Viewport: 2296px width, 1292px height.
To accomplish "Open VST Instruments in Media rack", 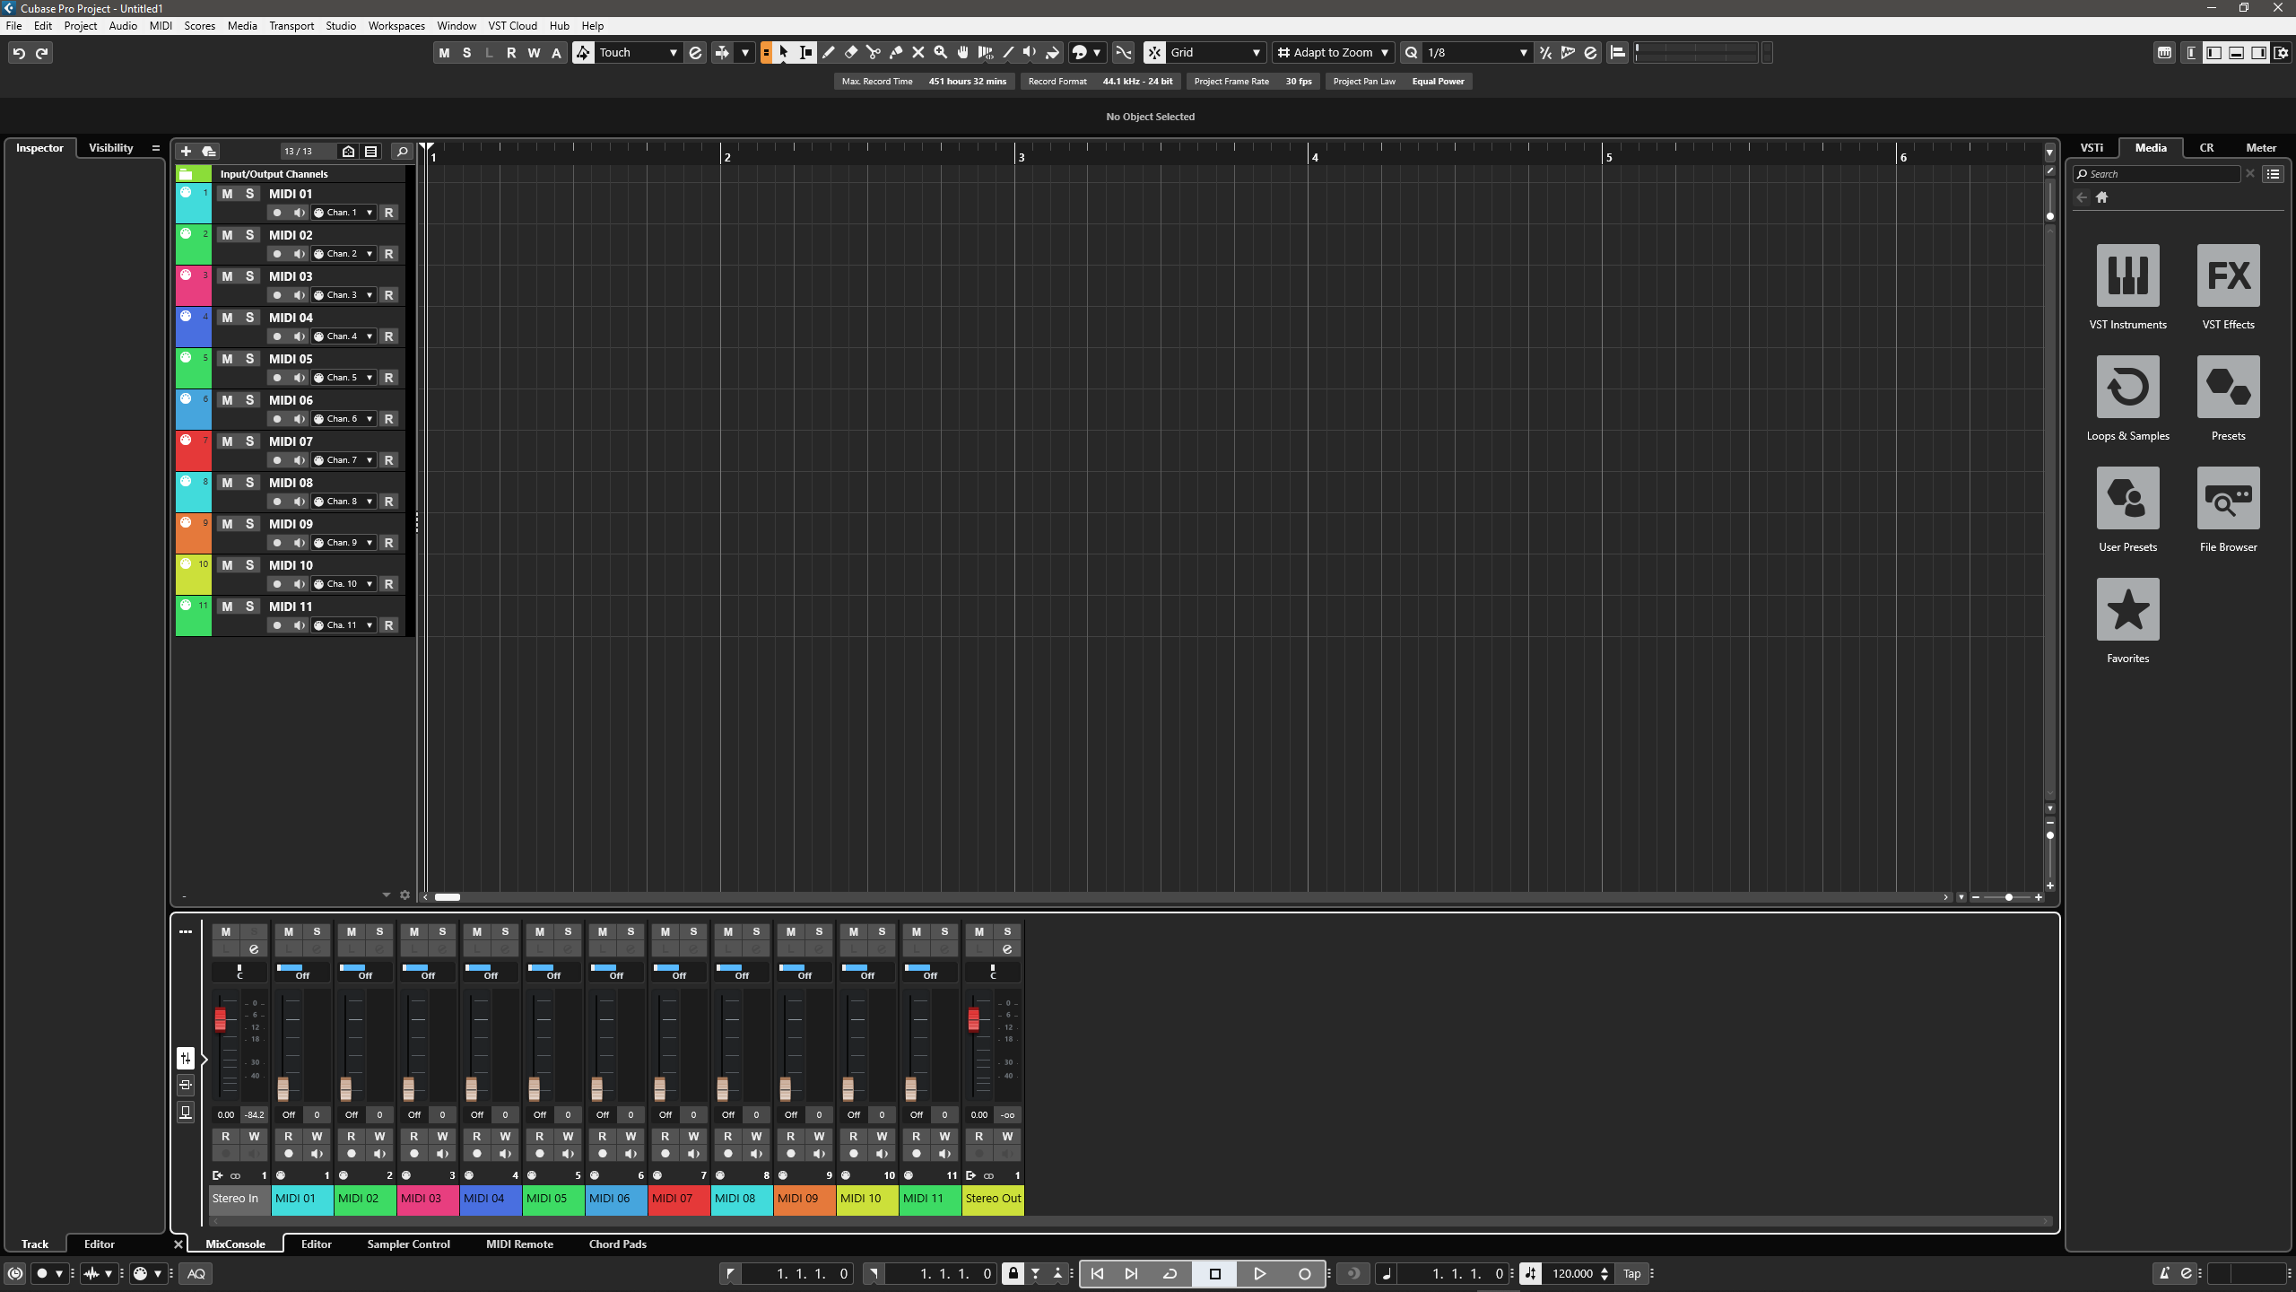I will [x=2127, y=276].
